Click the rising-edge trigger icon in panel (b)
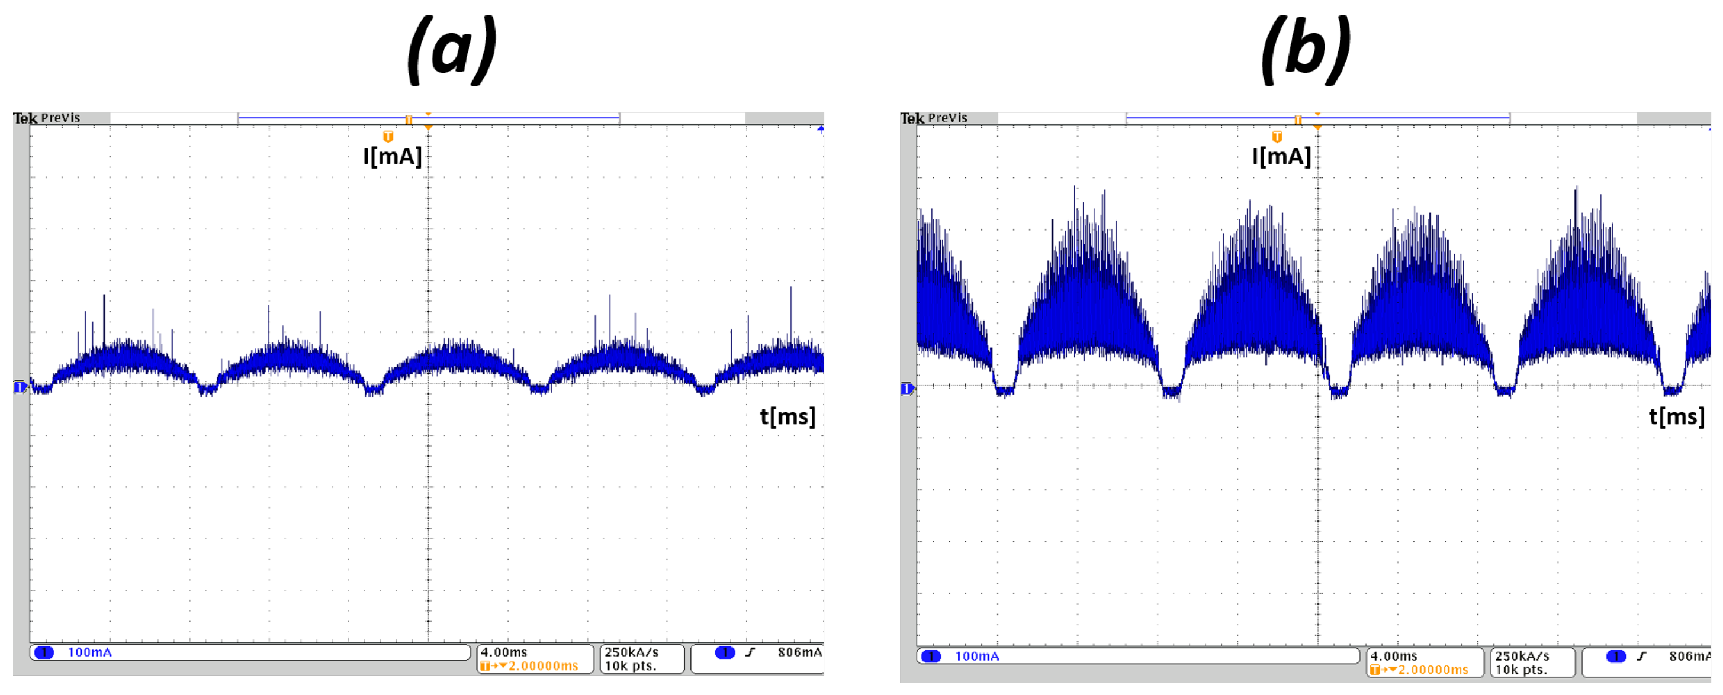 pyautogui.click(x=1641, y=656)
